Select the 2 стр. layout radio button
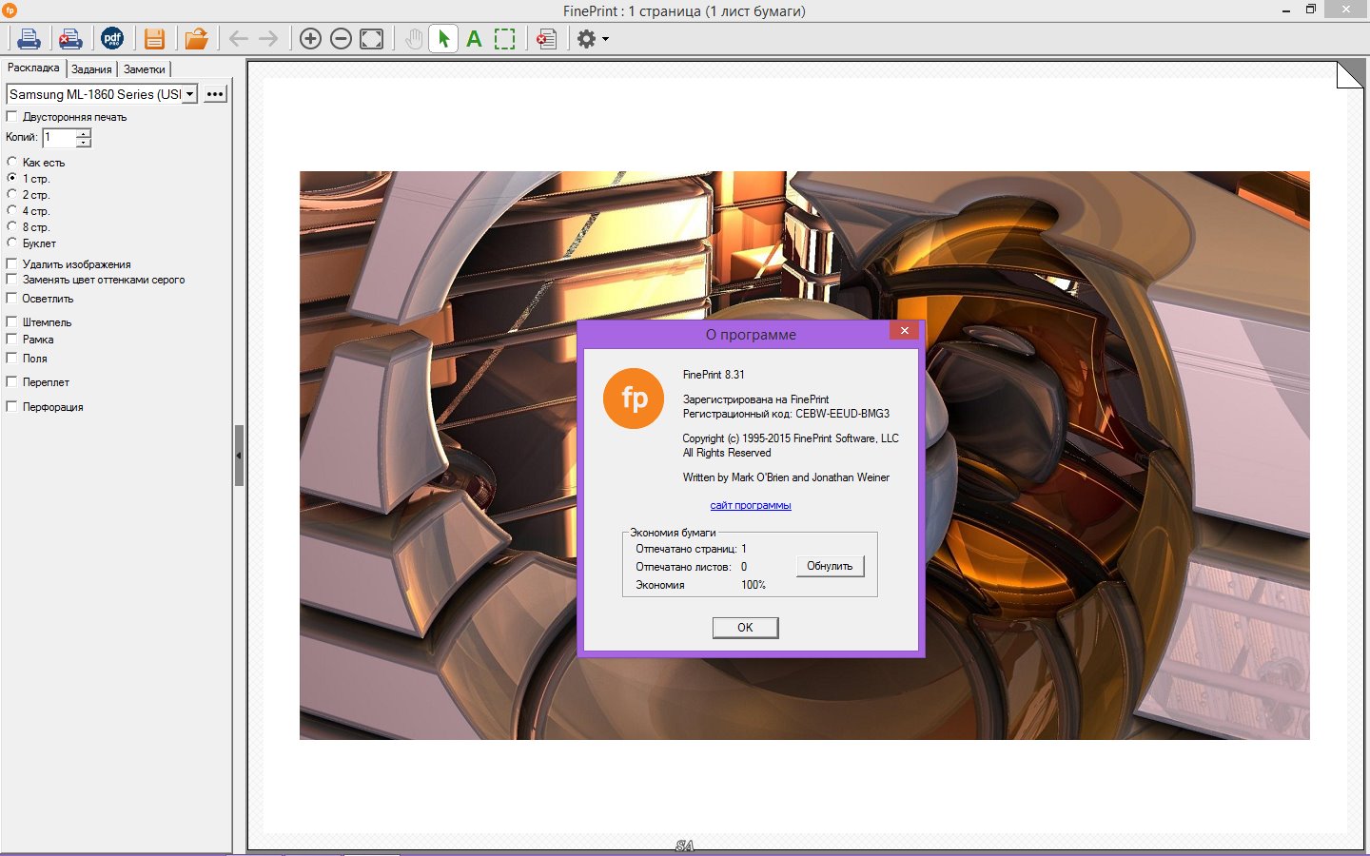The height and width of the screenshot is (856, 1370). click(x=12, y=195)
